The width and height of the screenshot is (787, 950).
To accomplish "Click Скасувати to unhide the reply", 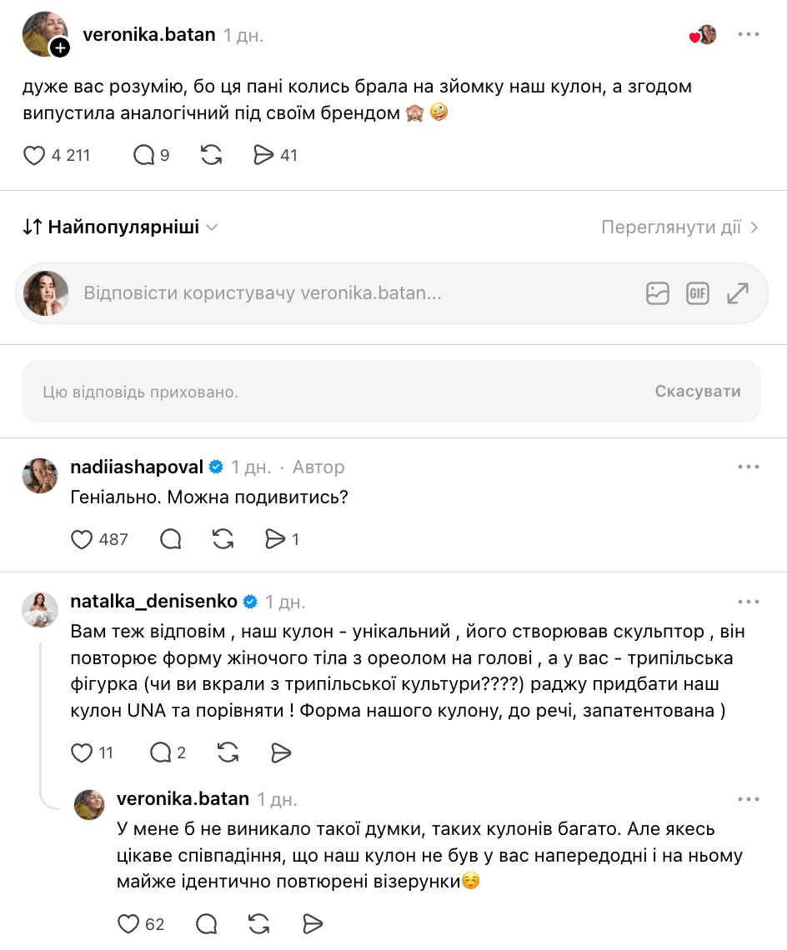I will point(697,392).
